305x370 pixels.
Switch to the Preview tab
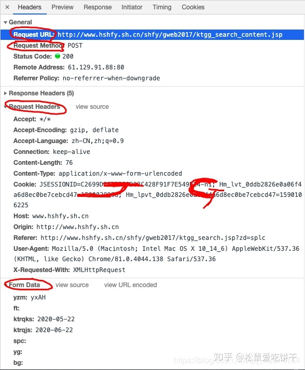coord(62,7)
